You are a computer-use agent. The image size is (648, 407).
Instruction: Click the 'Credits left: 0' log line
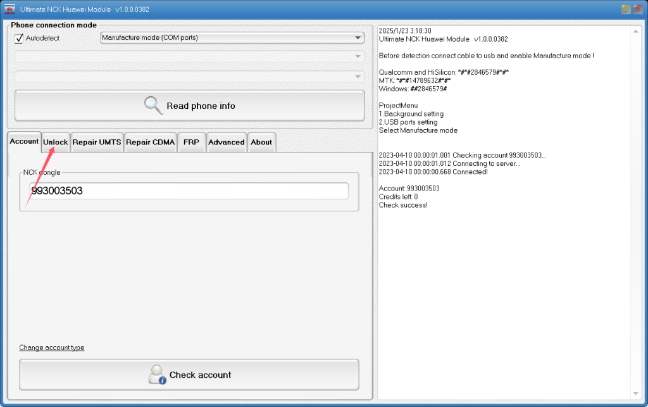398,197
